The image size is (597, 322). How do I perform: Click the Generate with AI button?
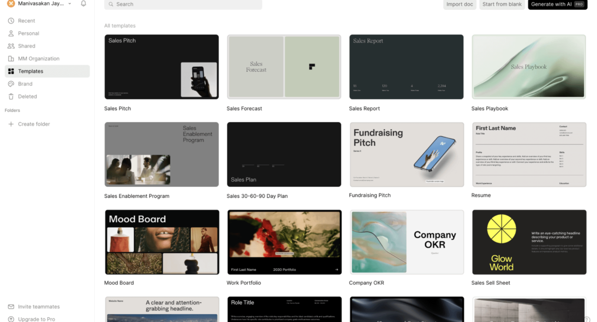tap(557, 4)
